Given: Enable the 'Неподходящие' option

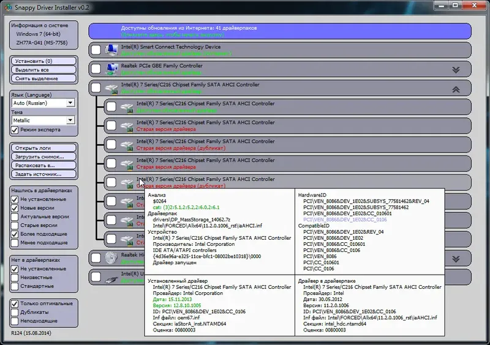Looking at the screenshot, I should [15, 321].
